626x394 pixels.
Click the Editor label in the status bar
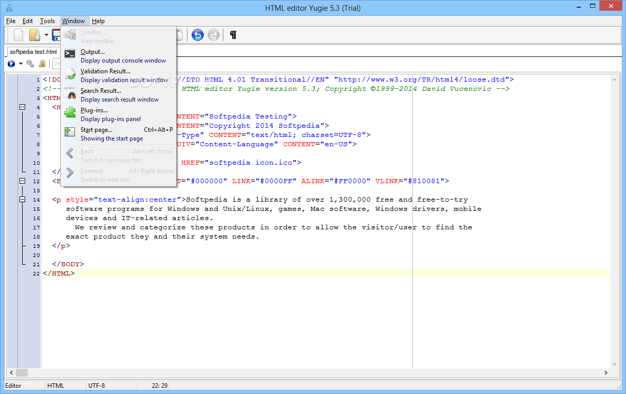pos(13,386)
